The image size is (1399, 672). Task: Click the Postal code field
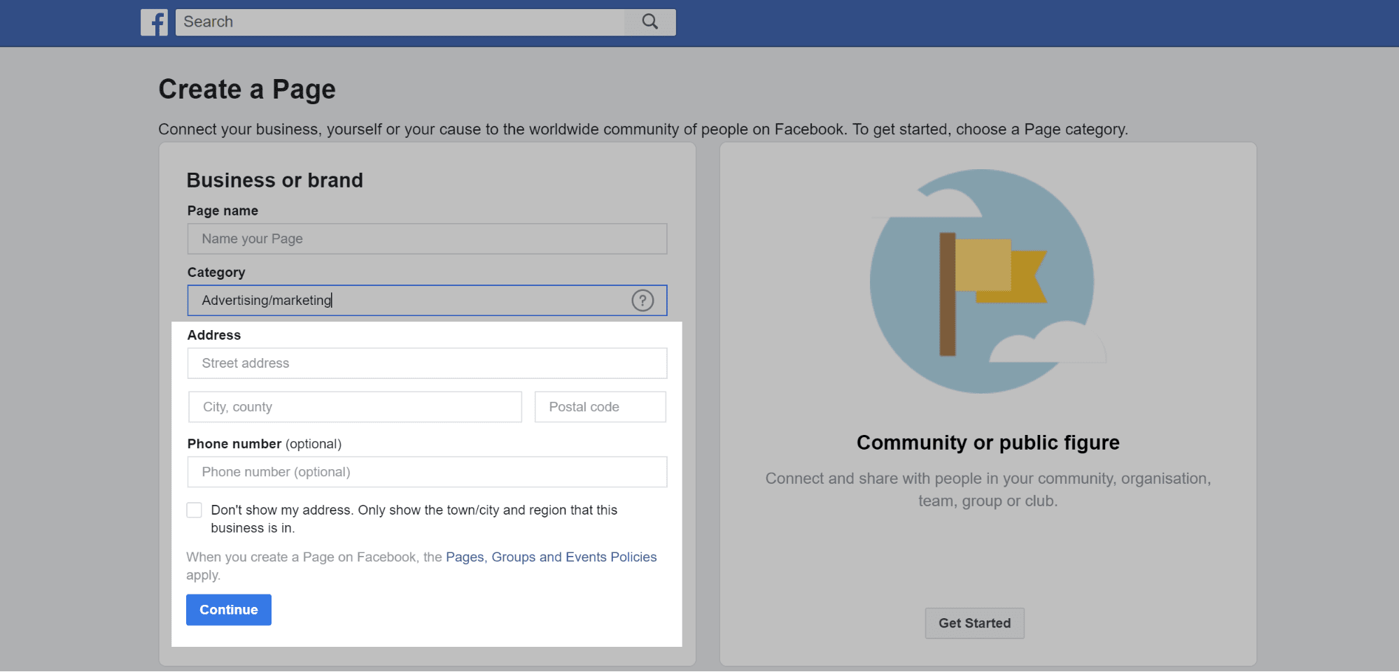click(x=600, y=407)
